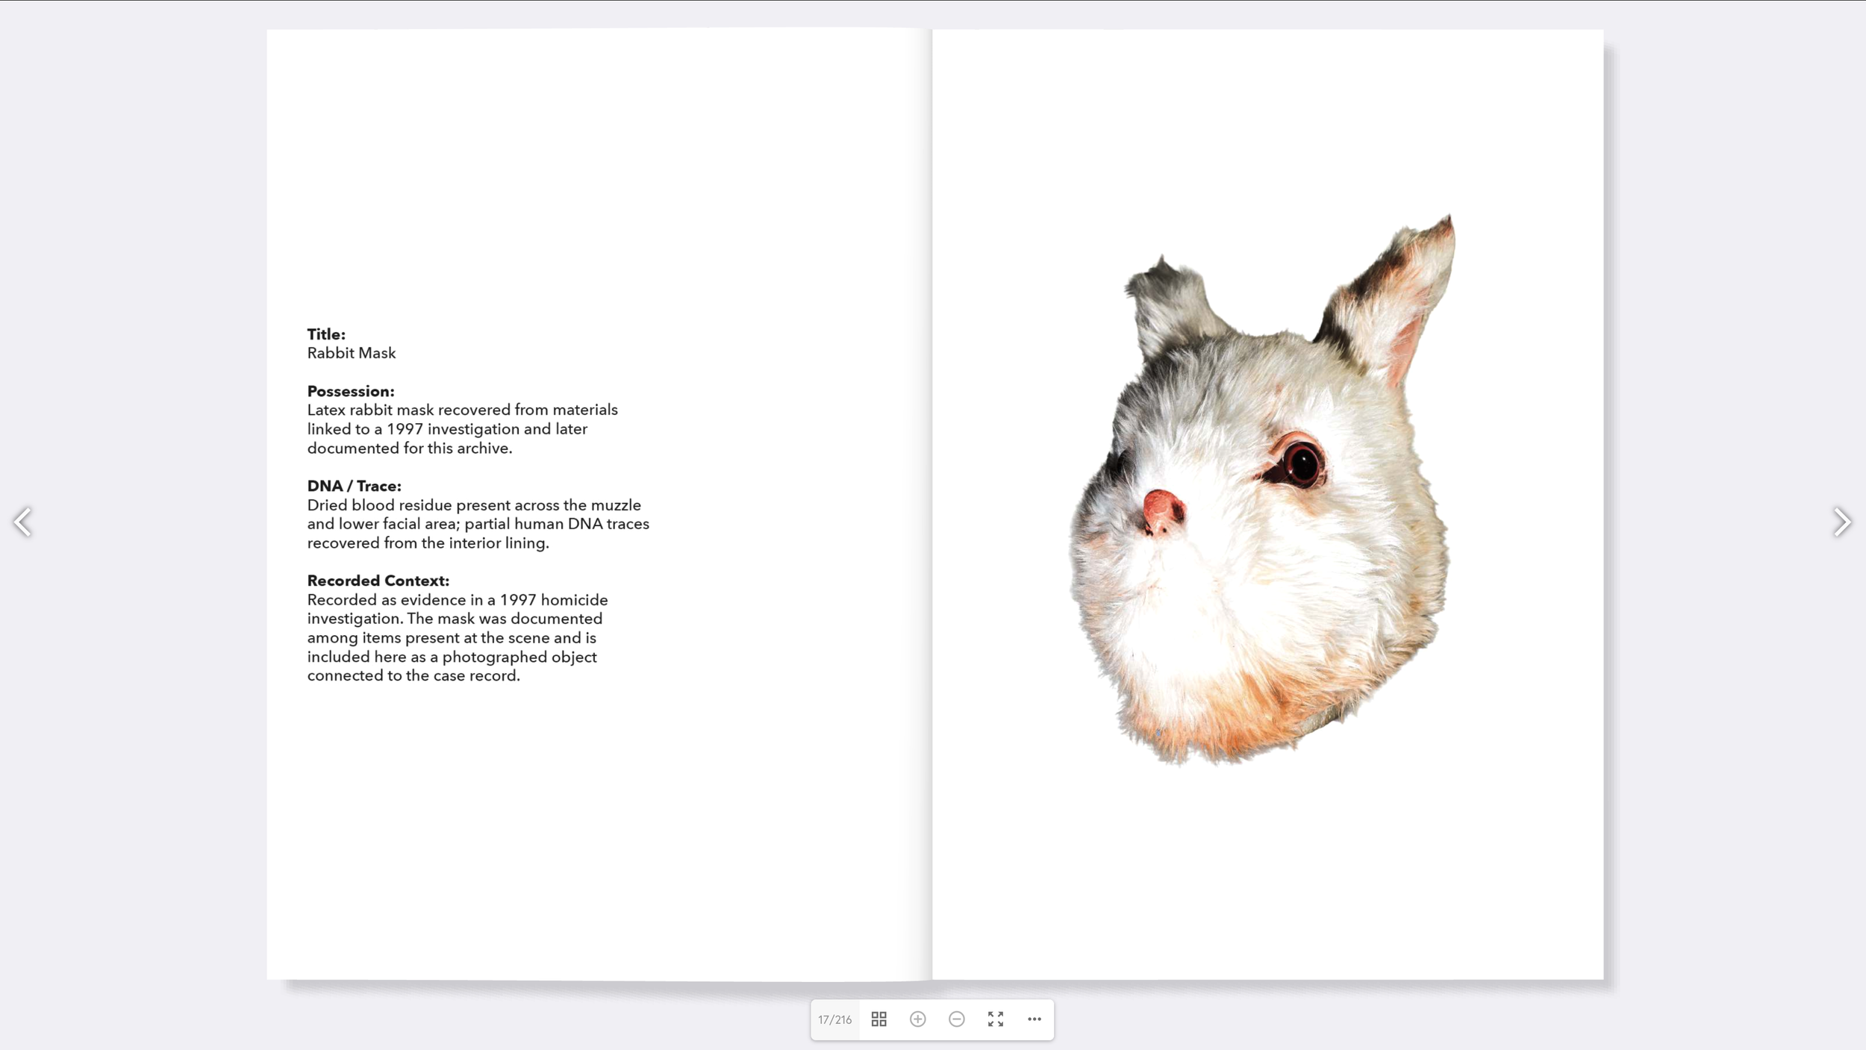The height and width of the screenshot is (1050, 1866).
Task: Click the "Rabbit Mask" title text
Action: 352,353
